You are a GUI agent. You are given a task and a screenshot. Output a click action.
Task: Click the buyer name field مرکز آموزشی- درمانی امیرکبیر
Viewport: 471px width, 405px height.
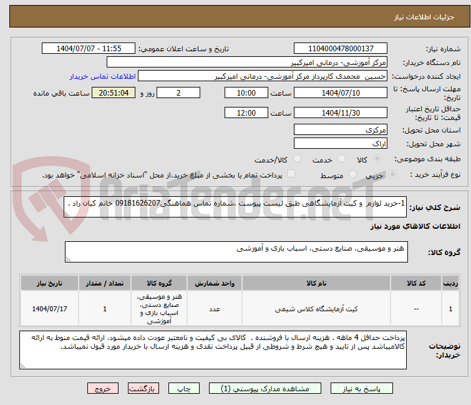[x=247, y=62]
